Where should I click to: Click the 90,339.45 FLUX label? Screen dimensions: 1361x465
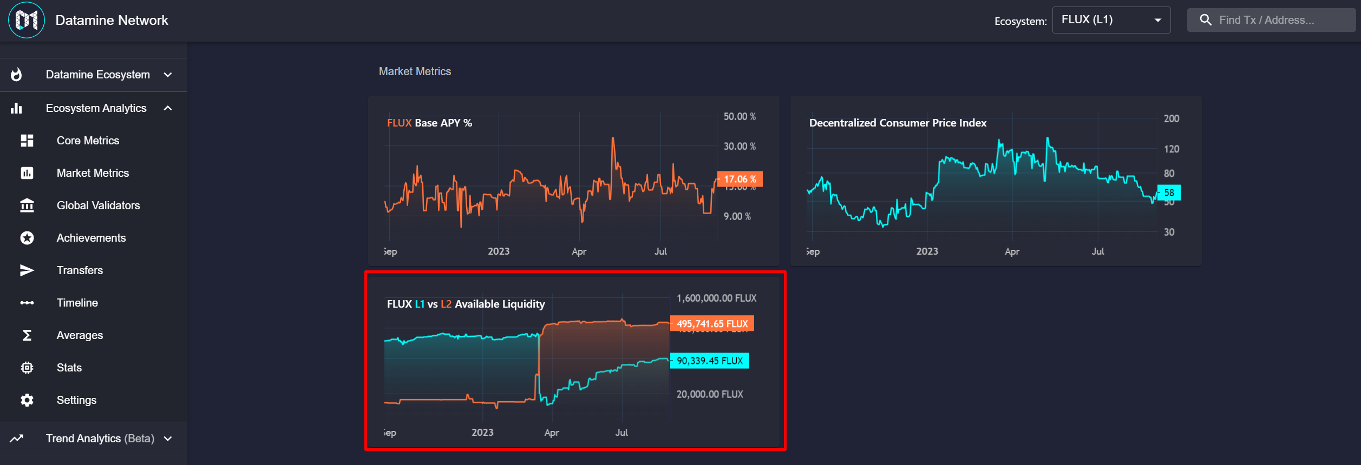(710, 361)
